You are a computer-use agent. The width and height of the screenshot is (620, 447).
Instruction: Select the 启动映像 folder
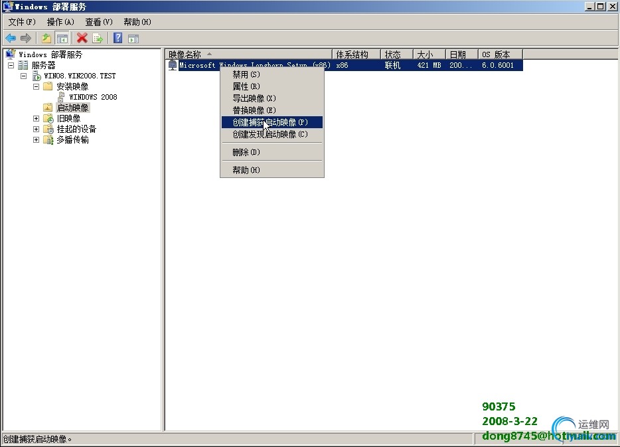73,108
